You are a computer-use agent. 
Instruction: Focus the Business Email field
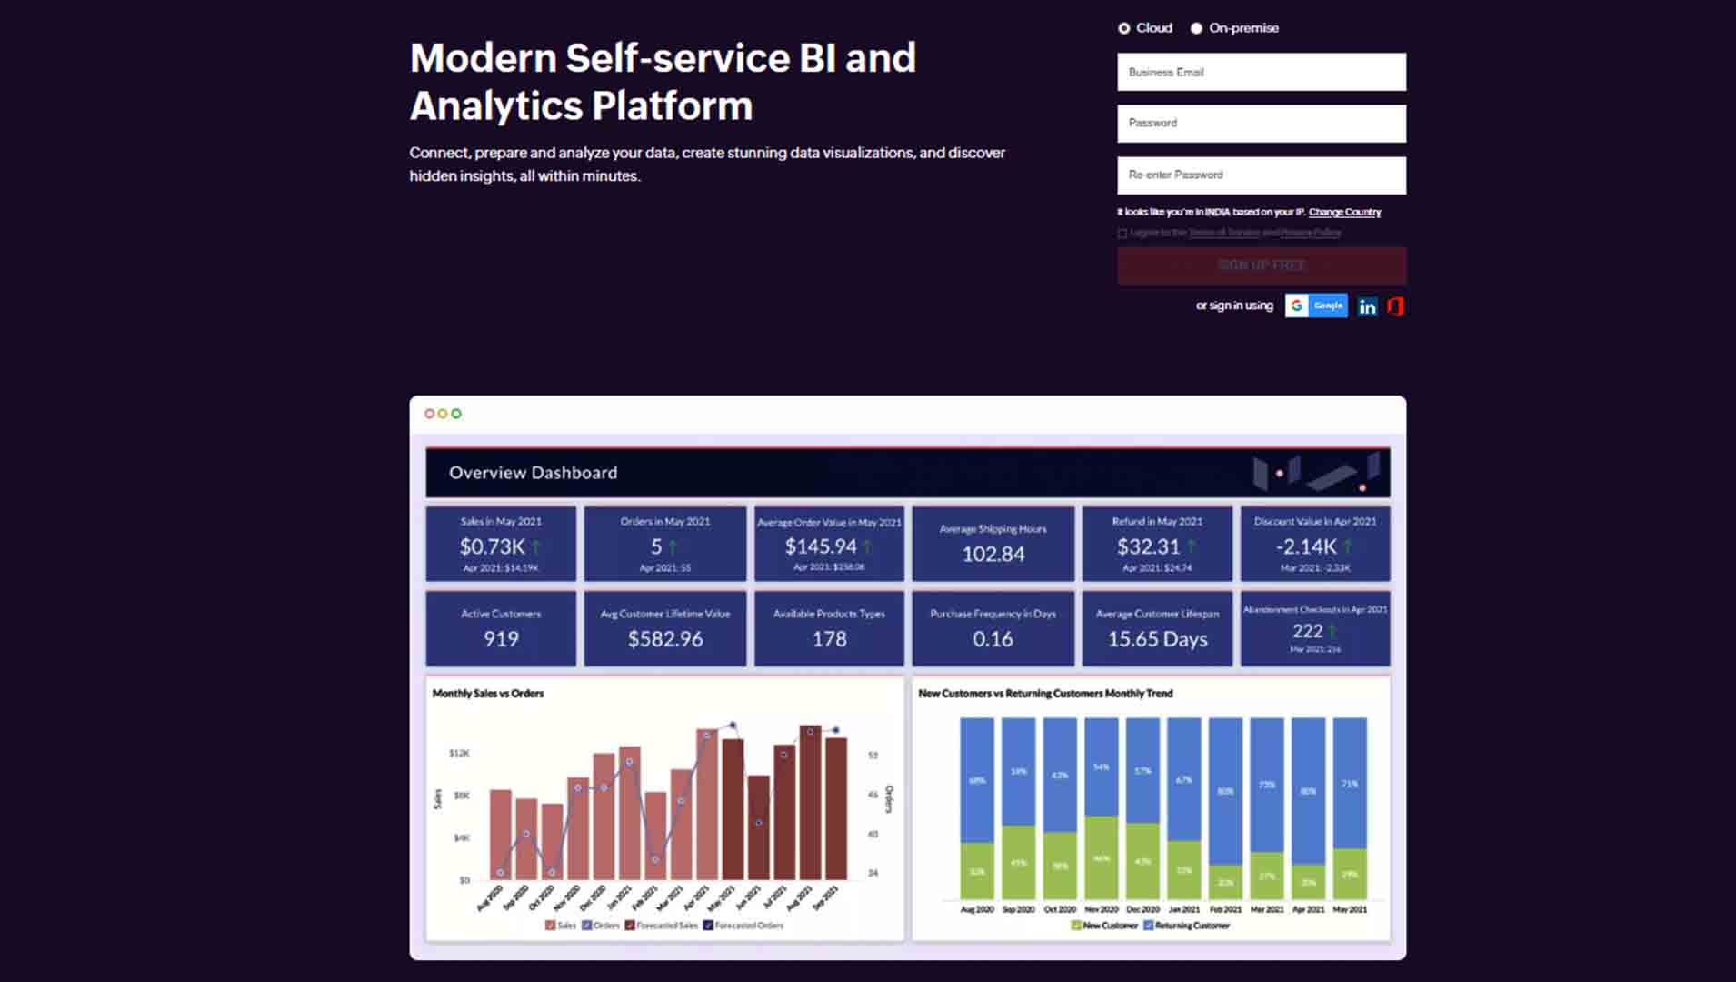click(1261, 72)
